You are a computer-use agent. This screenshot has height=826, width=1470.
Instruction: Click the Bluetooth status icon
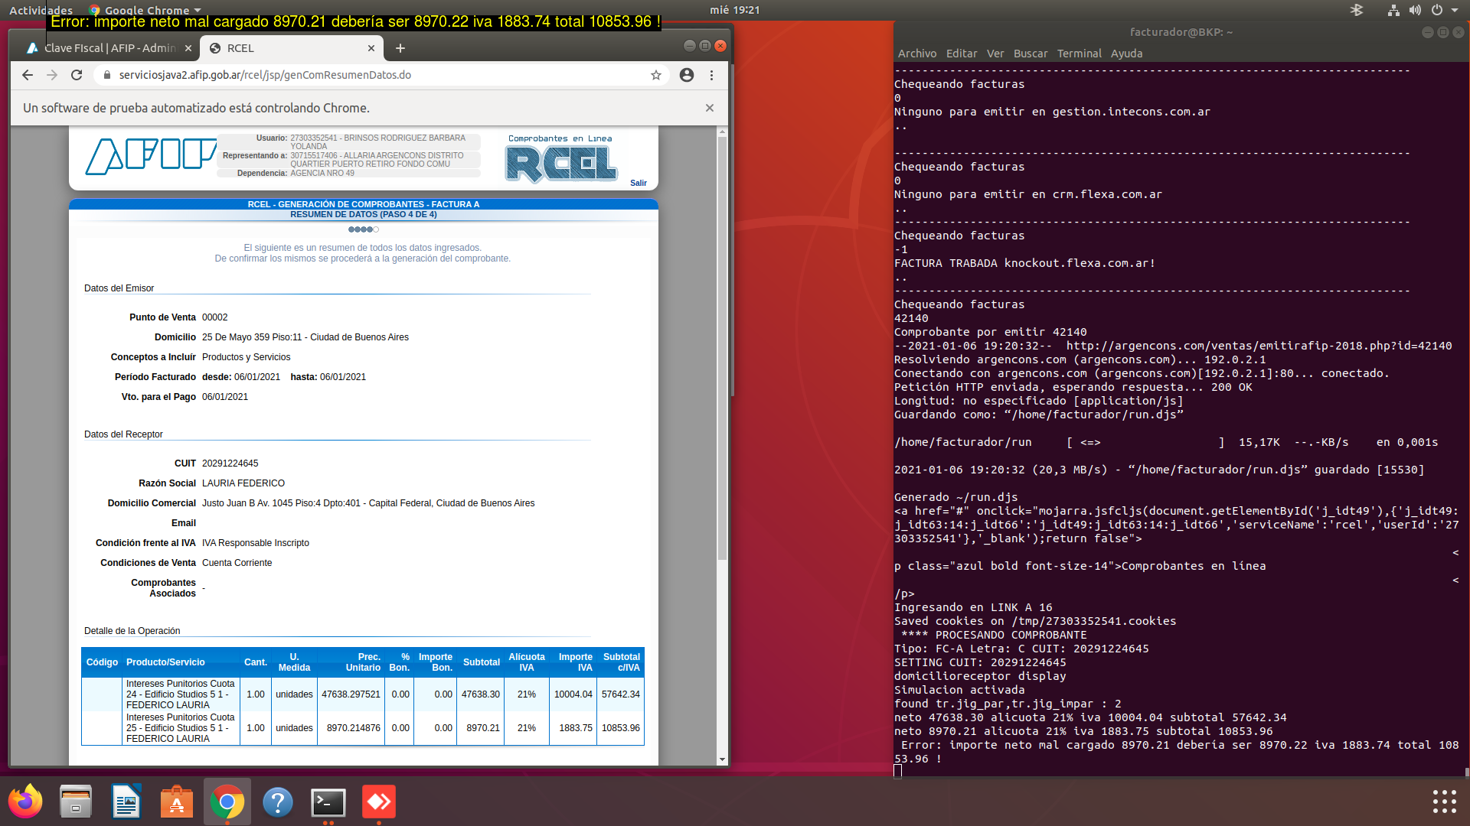pos(1356,10)
